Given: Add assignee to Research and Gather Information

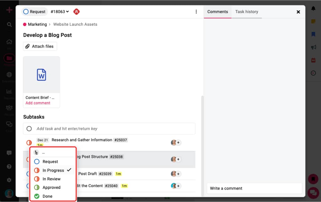Looking at the screenshot, I should pyautogui.click(x=178, y=142).
